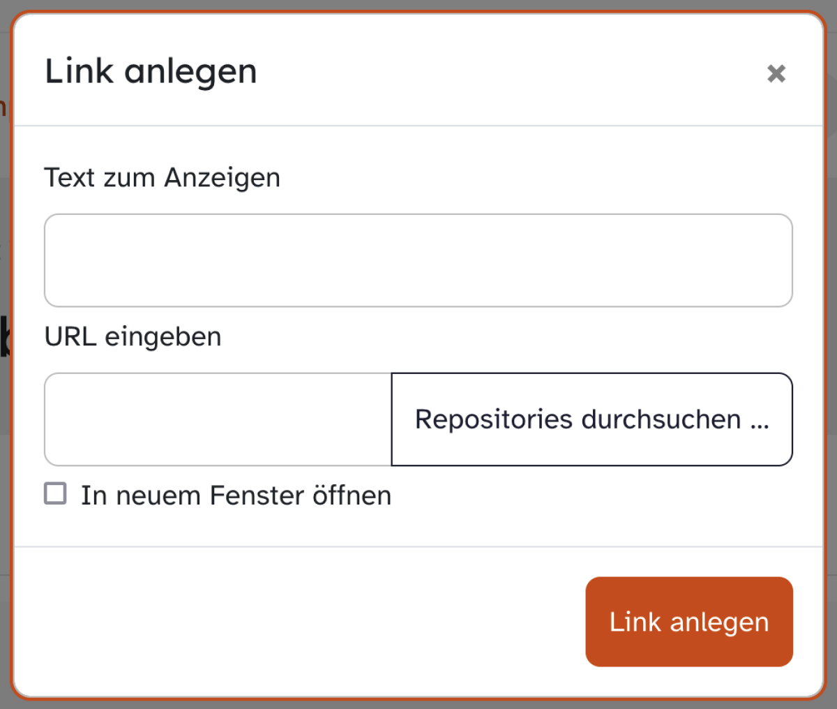Image resolution: width=837 pixels, height=709 pixels.
Task: Click the gray X in dialog header
Action: pyautogui.click(x=776, y=73)
